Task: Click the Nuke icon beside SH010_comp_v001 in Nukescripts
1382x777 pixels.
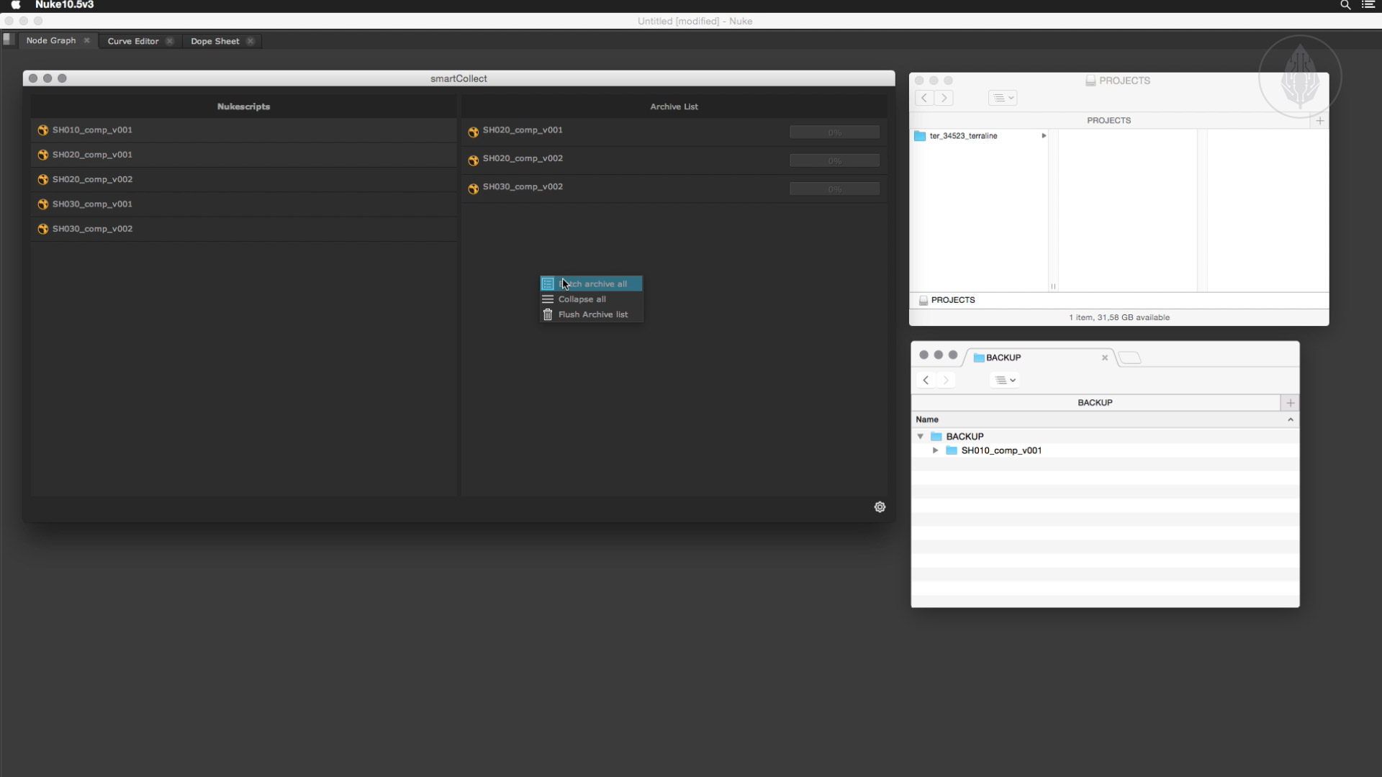Action: (x=43, y=130)
